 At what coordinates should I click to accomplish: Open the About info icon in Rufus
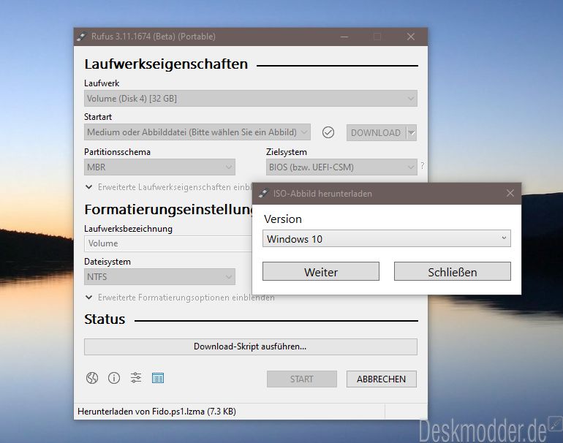pyautogui.click(x=114, y=378)
